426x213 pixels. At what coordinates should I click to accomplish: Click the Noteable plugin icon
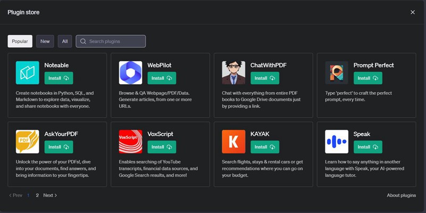pyautogui.click(x=28, y=73)
